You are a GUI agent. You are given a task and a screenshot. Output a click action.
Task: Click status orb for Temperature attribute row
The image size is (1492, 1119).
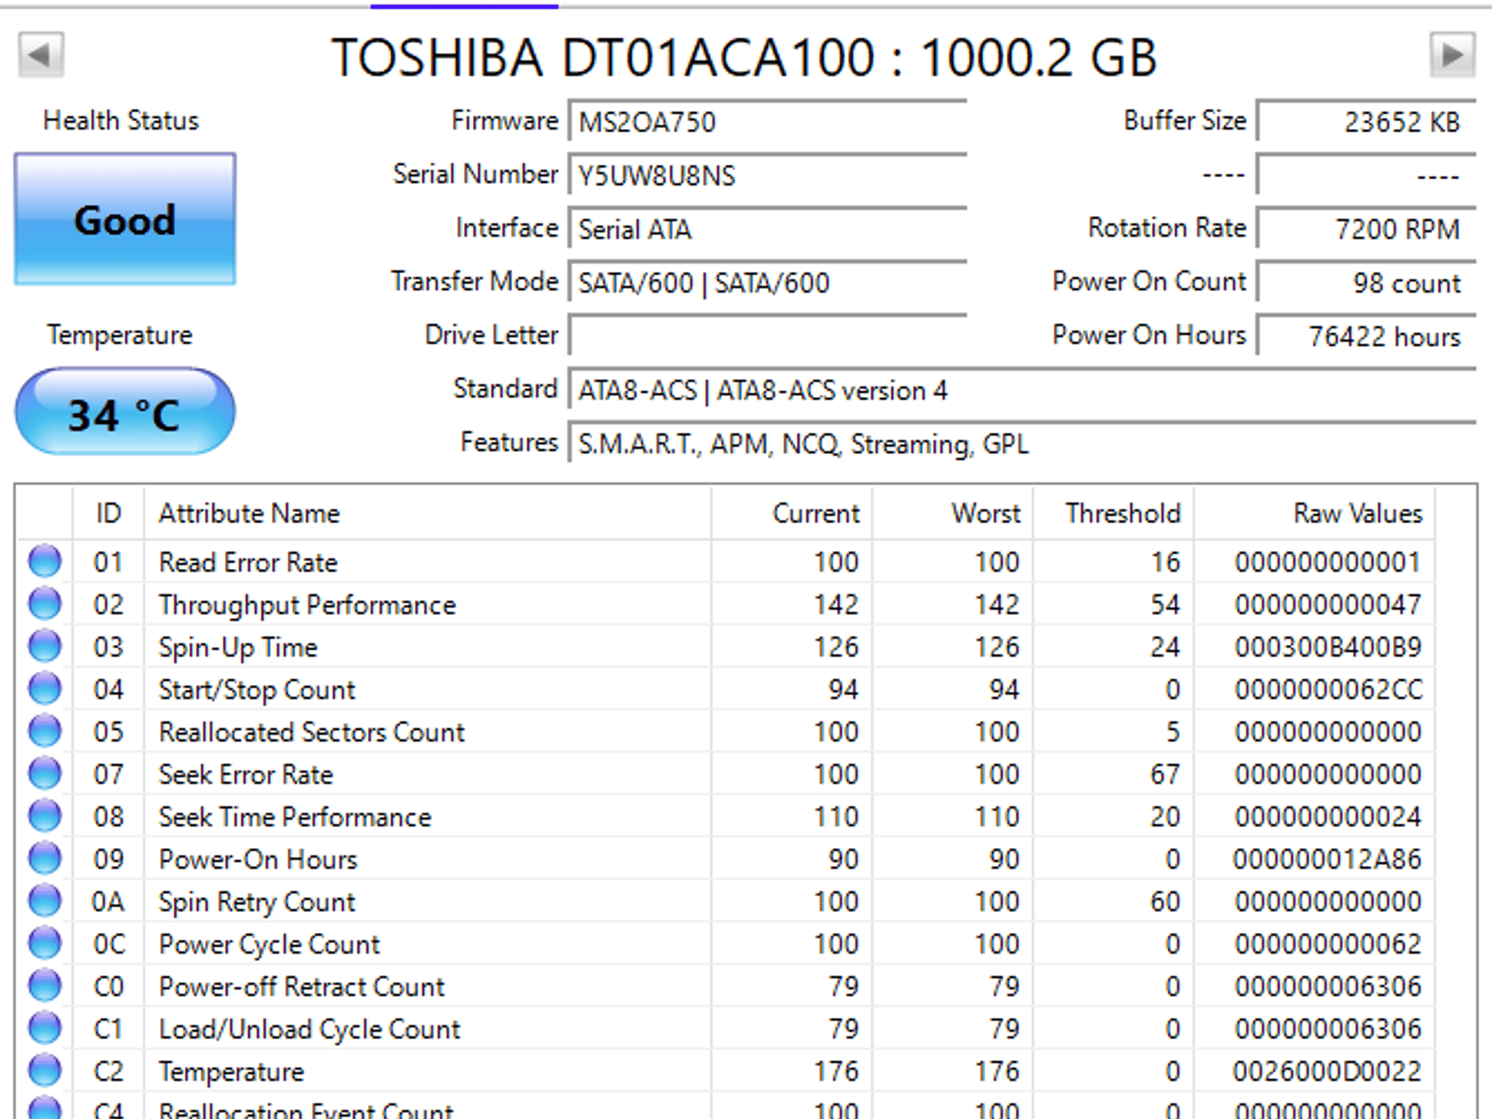coord(45,1071)
